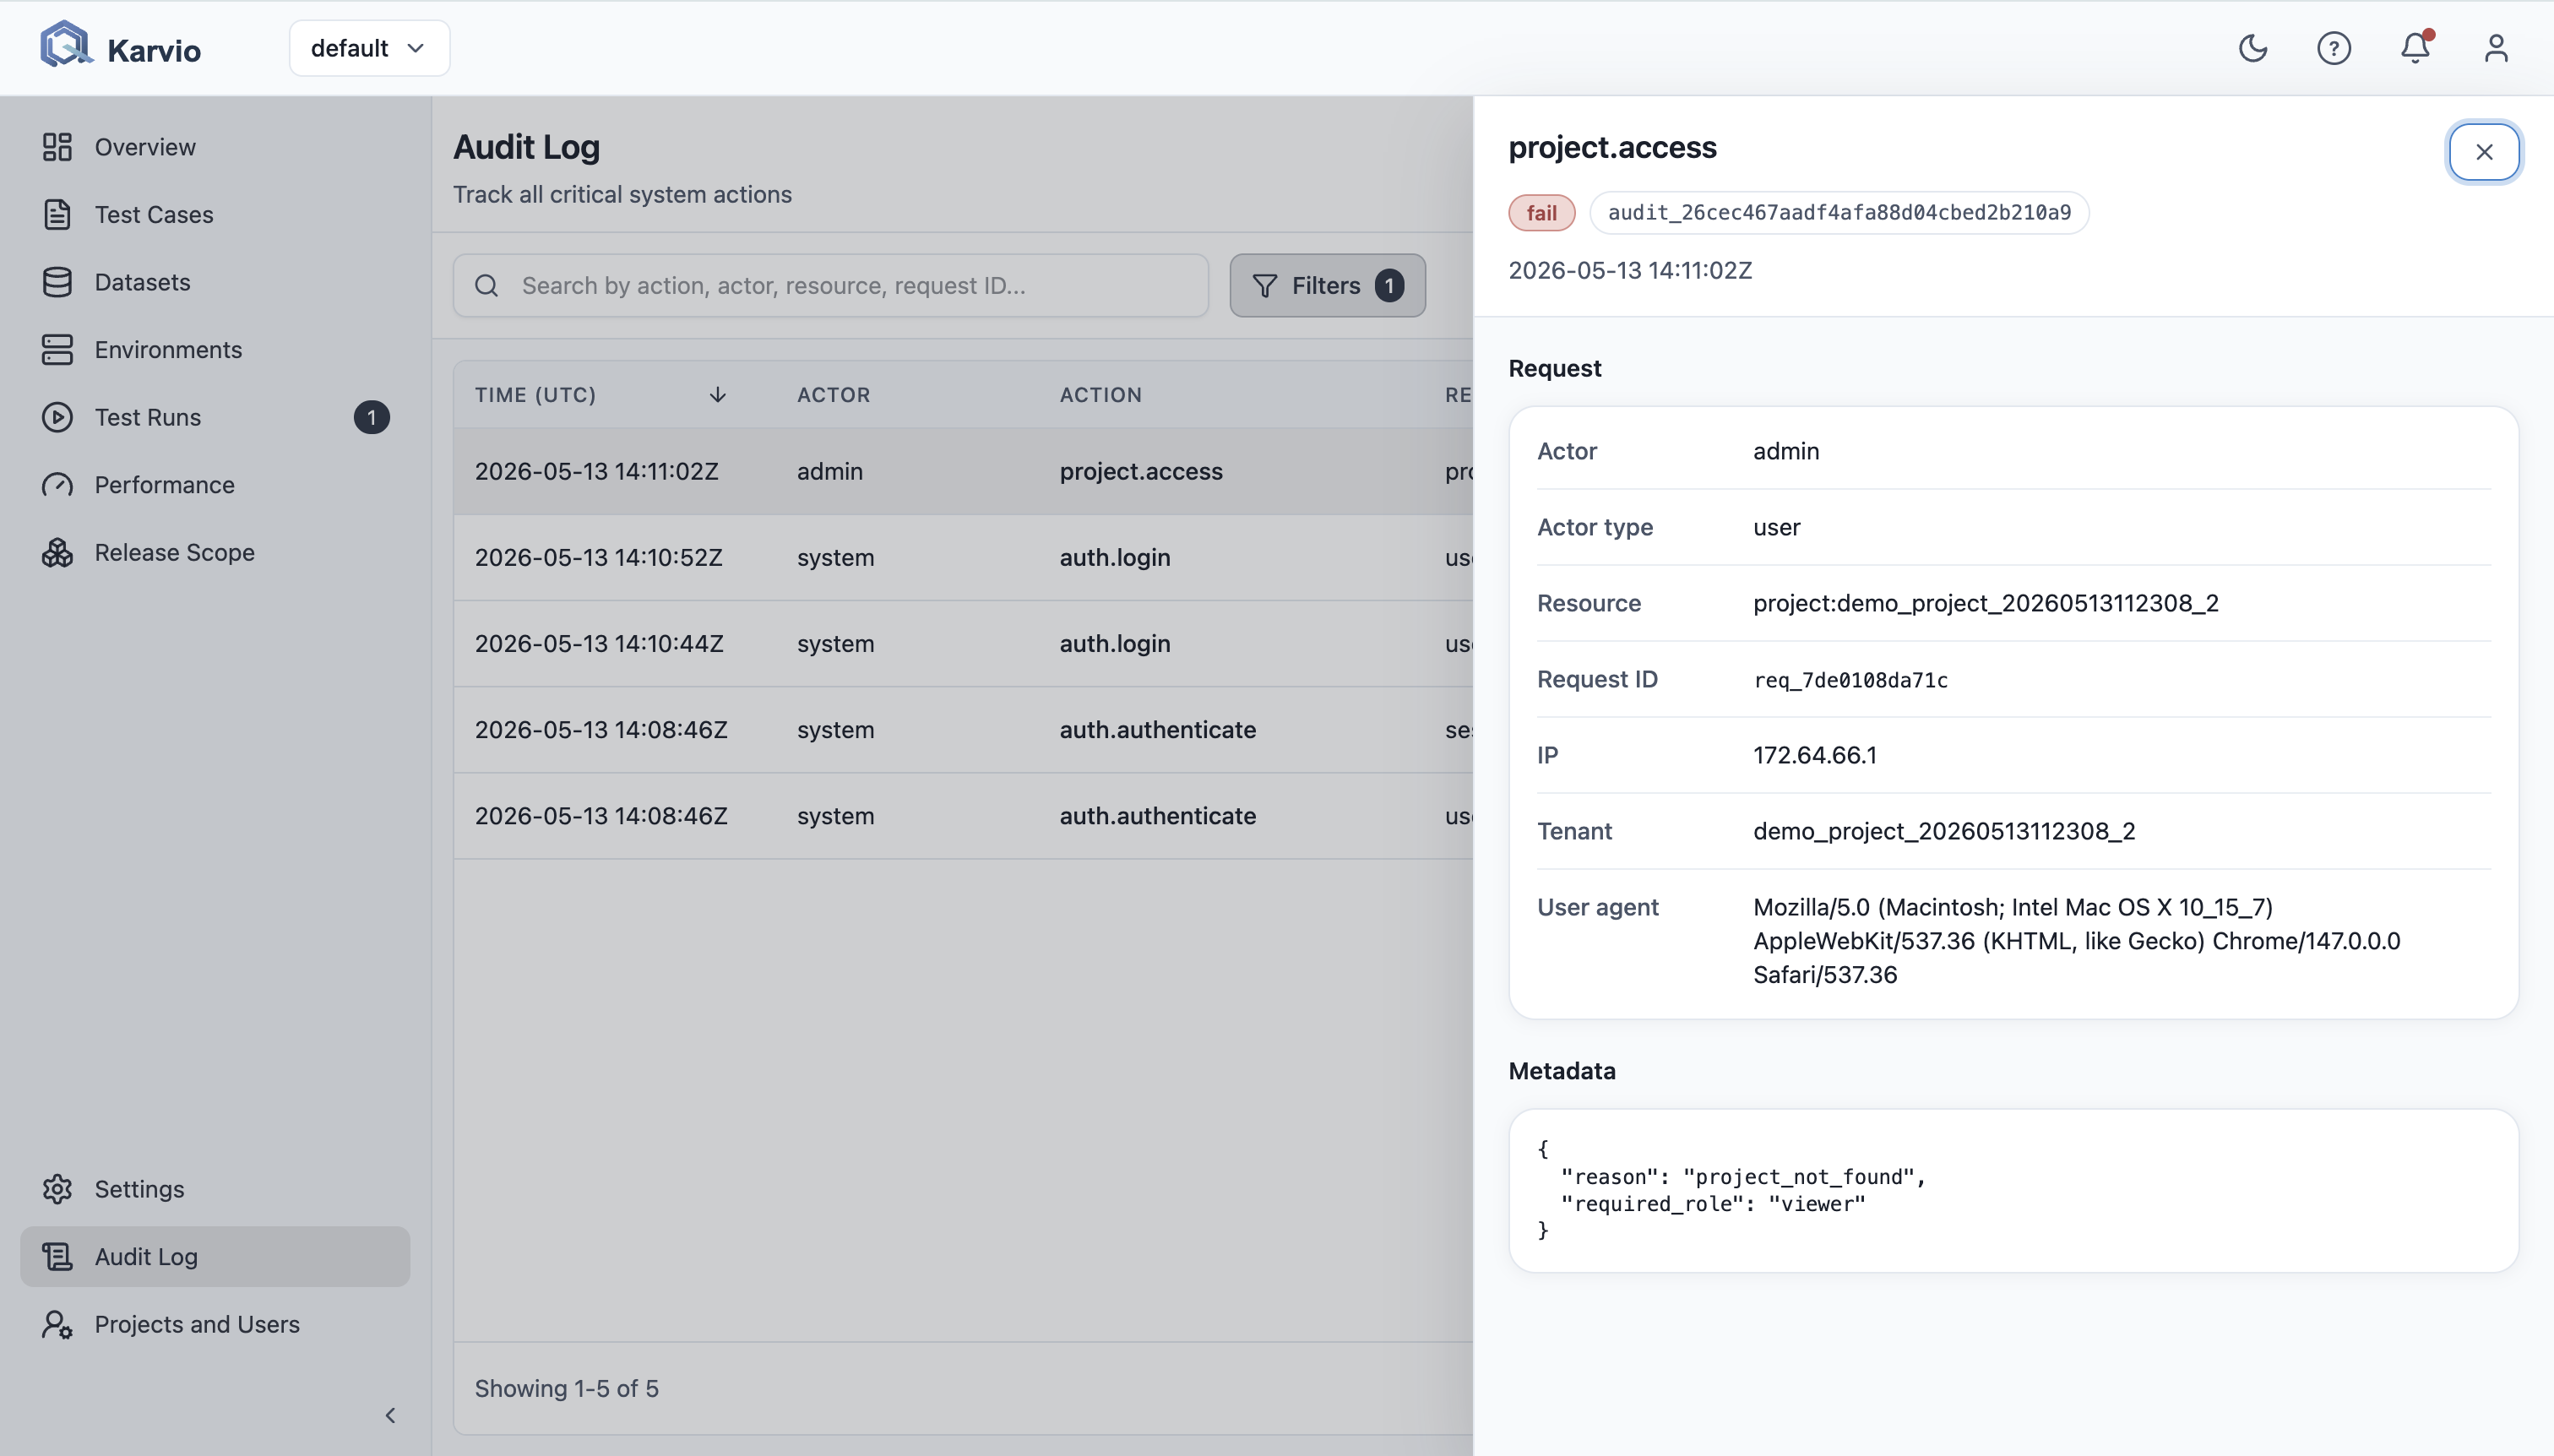2554x1456 pixels.
Task: Click the funnel filter icon
Action: pos(1264,285)
